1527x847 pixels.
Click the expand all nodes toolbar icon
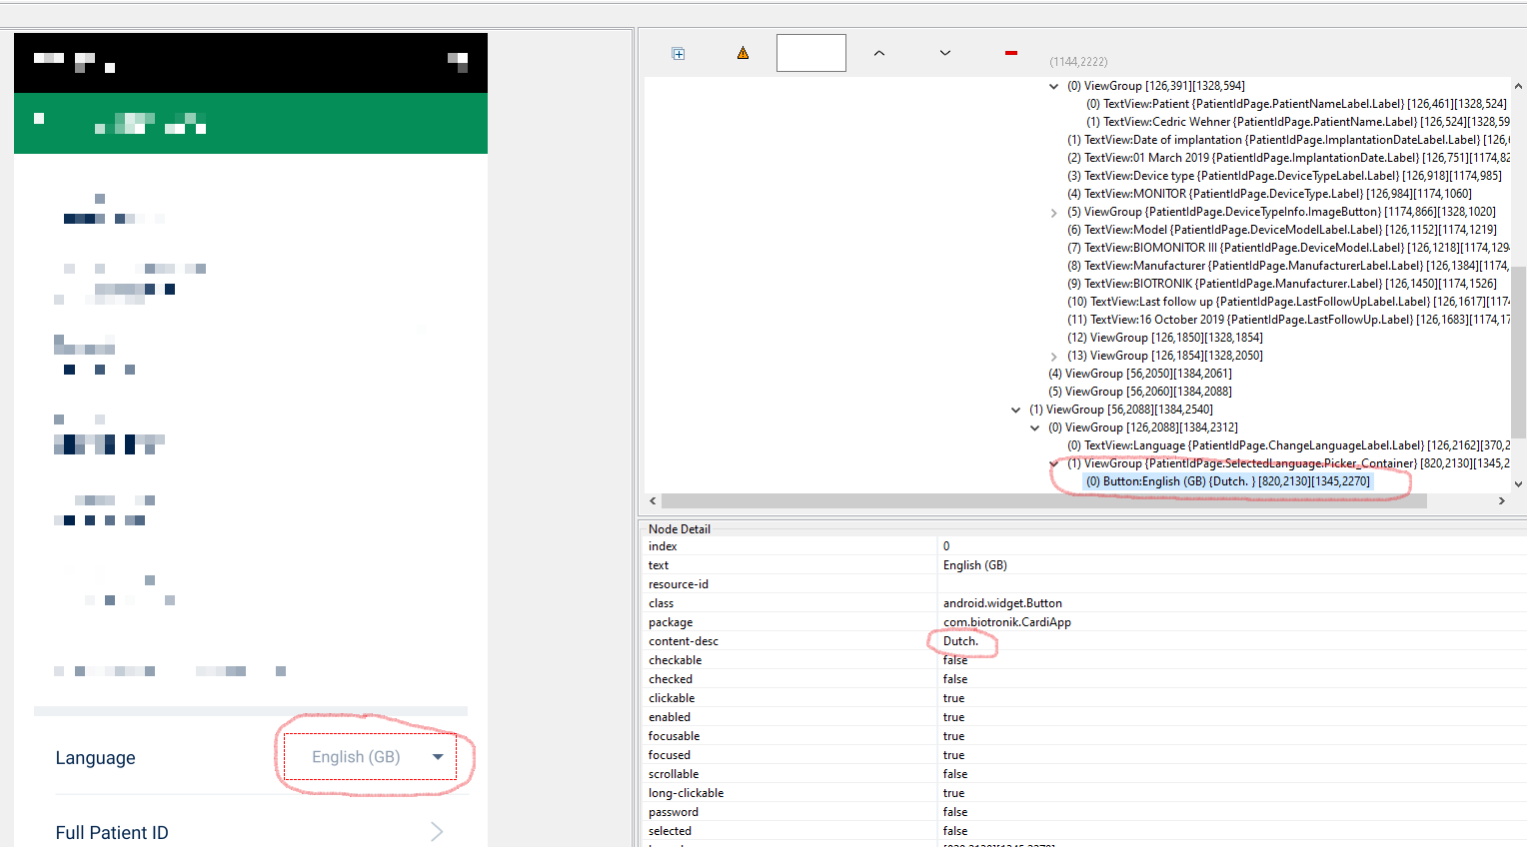[679, 54]
